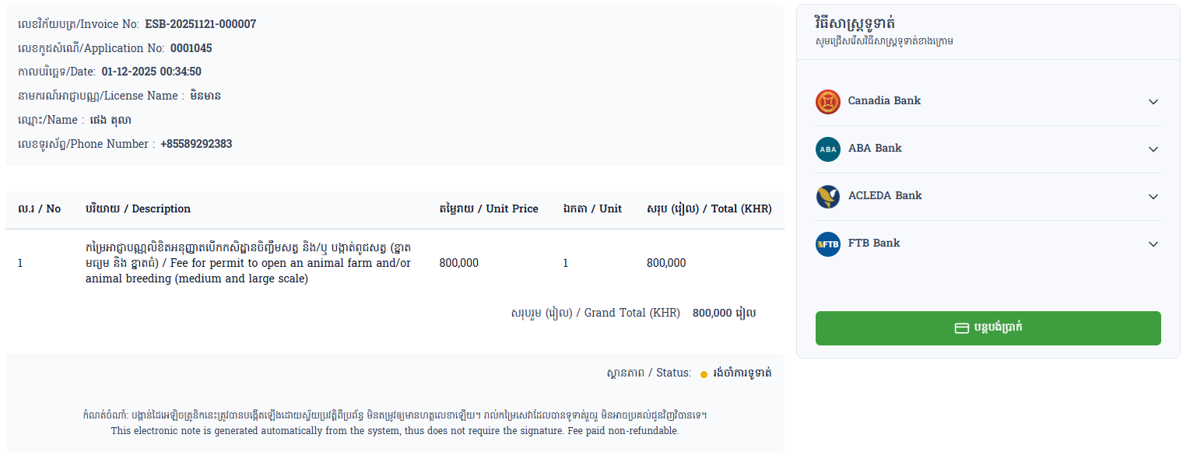1190x466 pixels.
Task: Click the ACLEDA Bank logo icon
Action: (x=828, y=197)
